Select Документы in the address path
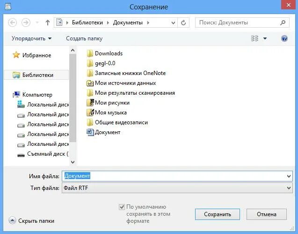The height and width of the screenshot is (234, 298). [128, 23]
